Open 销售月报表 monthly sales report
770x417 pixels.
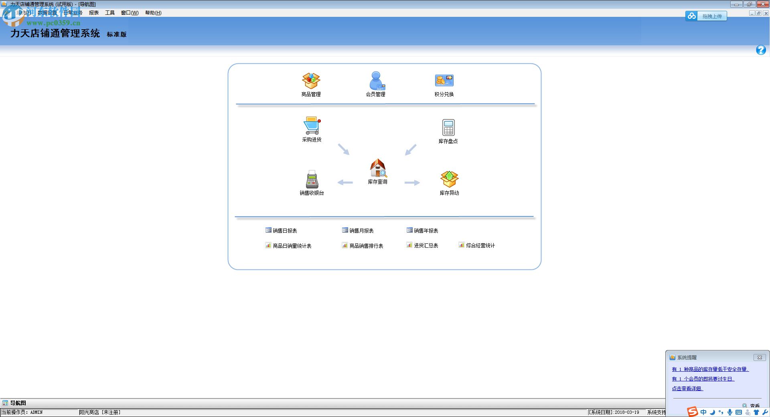tap(358, 231)
